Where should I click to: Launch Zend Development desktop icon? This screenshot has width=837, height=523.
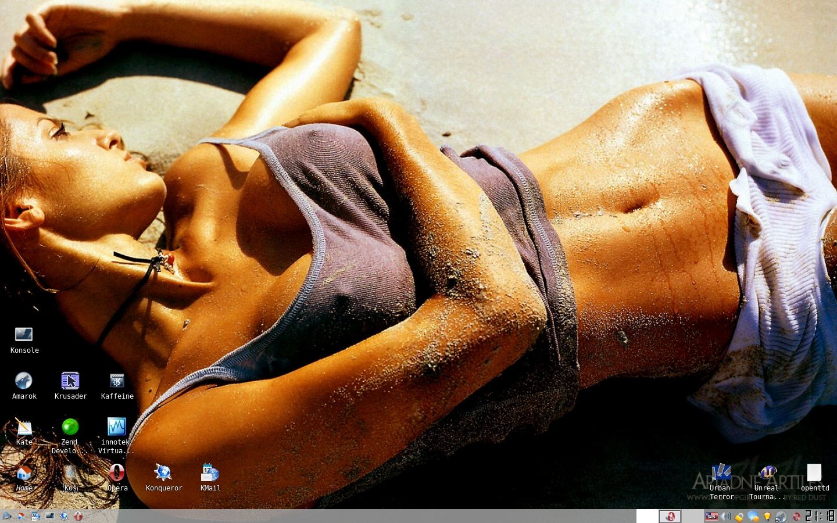pos(70,436)
